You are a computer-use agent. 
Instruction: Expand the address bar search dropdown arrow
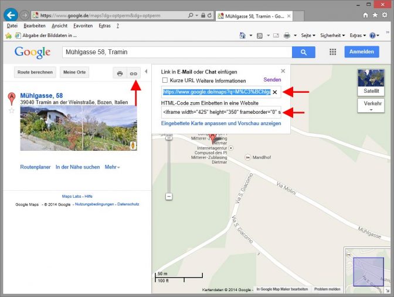coord(197,16)
